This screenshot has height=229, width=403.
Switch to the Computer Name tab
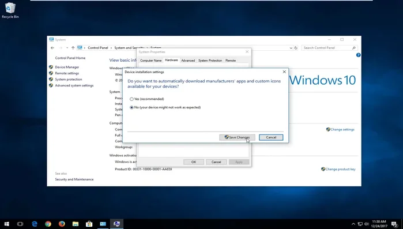(151, 61)
